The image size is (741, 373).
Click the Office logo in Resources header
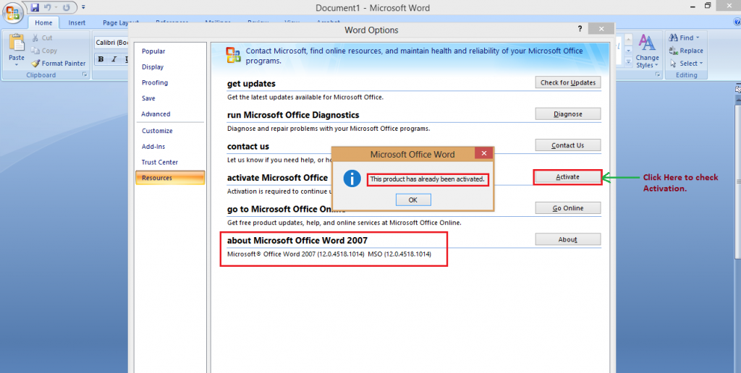click(x=234, y=55)
